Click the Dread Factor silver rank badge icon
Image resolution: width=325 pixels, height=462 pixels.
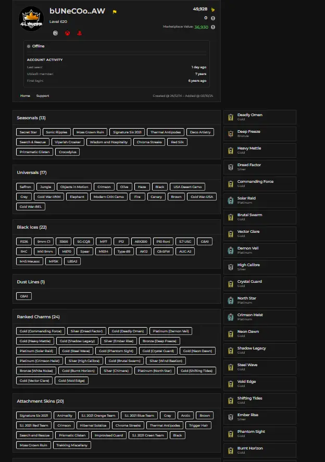pos(231,167)
